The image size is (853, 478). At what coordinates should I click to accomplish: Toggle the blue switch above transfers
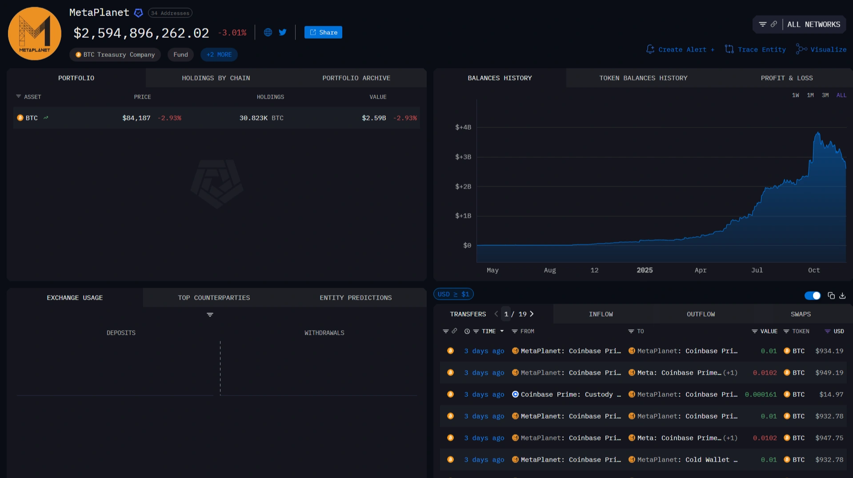coord(812,296)
